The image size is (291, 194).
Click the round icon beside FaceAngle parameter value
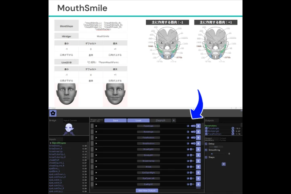233,128
